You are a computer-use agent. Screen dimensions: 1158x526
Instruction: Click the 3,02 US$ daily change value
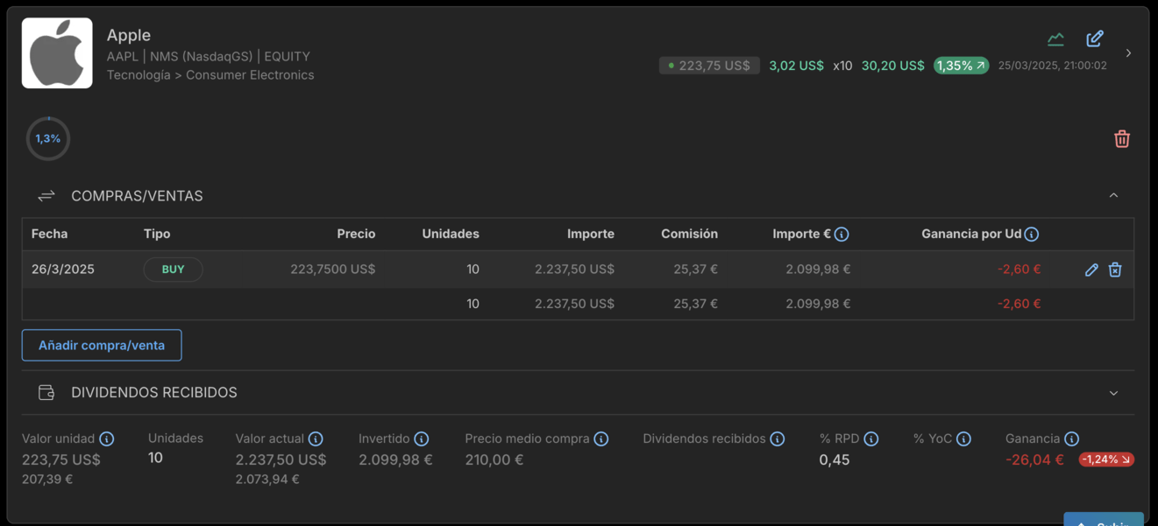pos(796,66)
